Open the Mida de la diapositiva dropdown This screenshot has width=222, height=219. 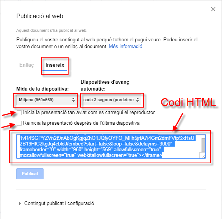47,100
